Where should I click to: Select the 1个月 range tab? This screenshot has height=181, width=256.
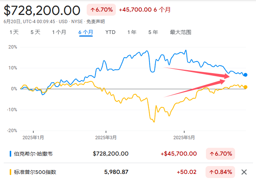click(x=59, y=32)
